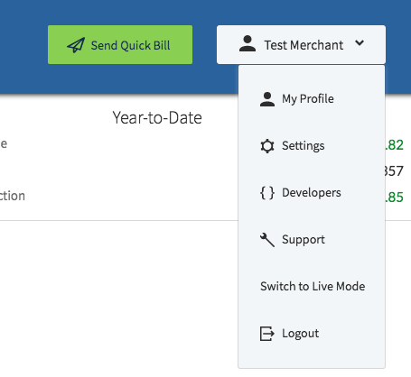Click the Send Quick Bill button

[120, 45]
